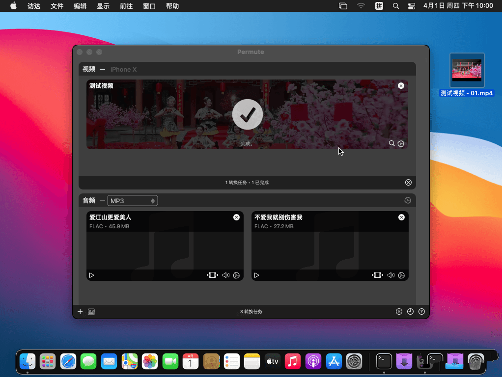Viewport: 502px width, 377px height.
Task: Click the icon beside the plus button
Action: [91, 312]
